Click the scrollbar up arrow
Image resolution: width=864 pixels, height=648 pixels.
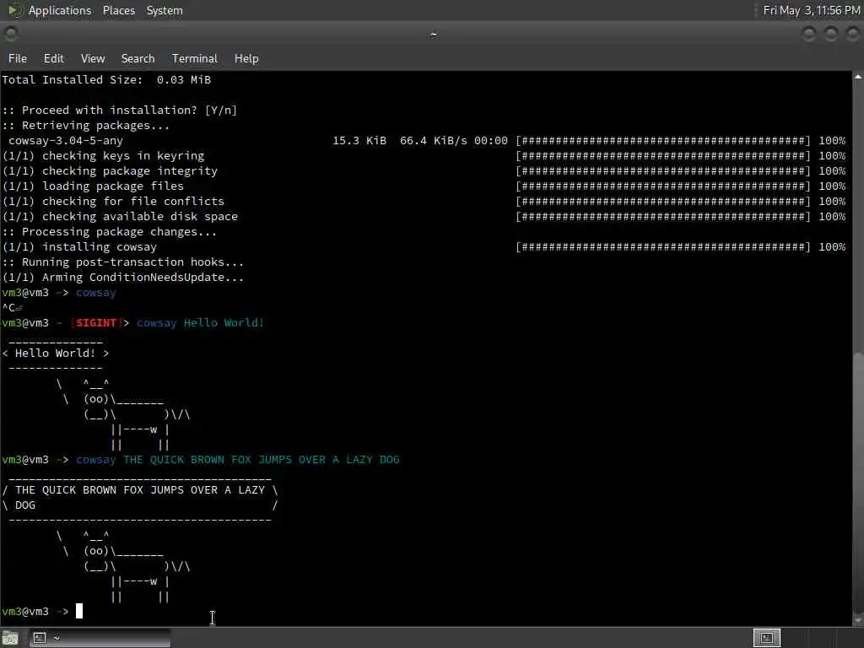click(858, 77)
